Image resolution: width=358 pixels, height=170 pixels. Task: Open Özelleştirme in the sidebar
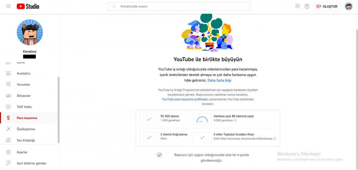29,129
